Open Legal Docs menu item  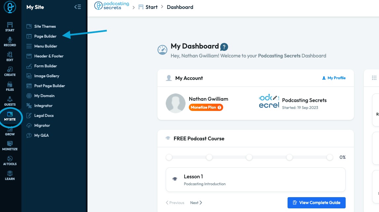pos(40,116)
